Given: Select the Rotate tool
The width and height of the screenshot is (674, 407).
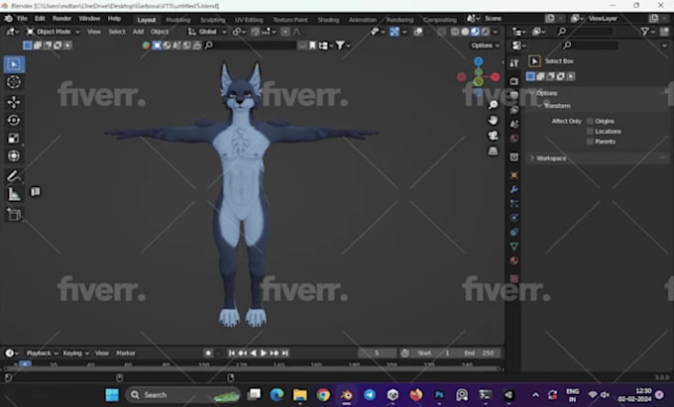Looking at the screenshot, I should pyautogui.click(x=14, y=120).
